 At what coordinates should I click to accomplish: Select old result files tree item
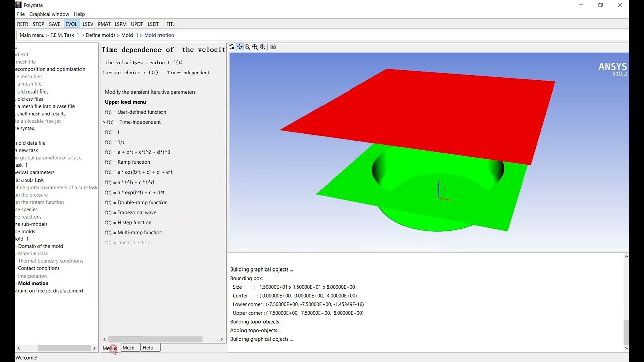33,92
